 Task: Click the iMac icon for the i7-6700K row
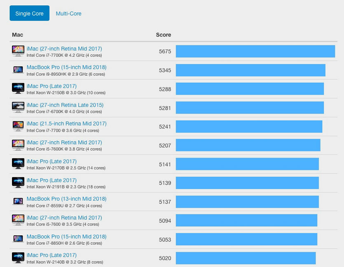pos(18,107)
